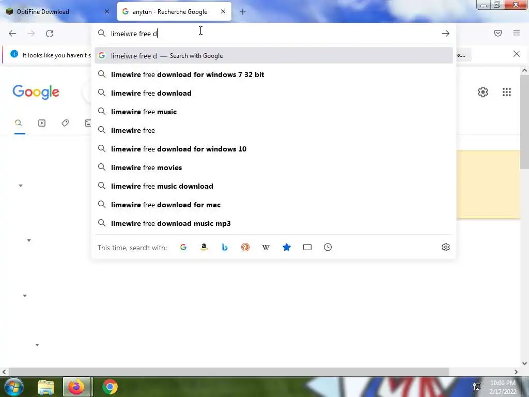Search this time with Bing

pyautogui.click(x=225, y=248)
